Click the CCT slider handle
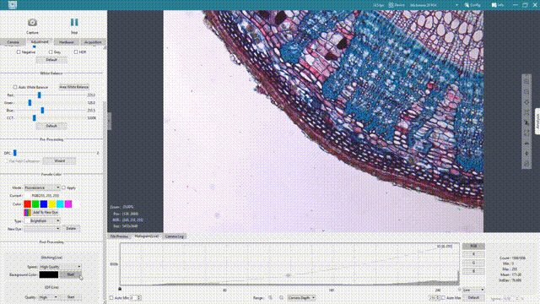Image resolution: width=540 pixels, height=304 pixels. 34,118
